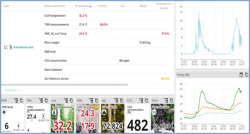
Task: Open hierarchy icon on PAR widget
Action: 16,100
